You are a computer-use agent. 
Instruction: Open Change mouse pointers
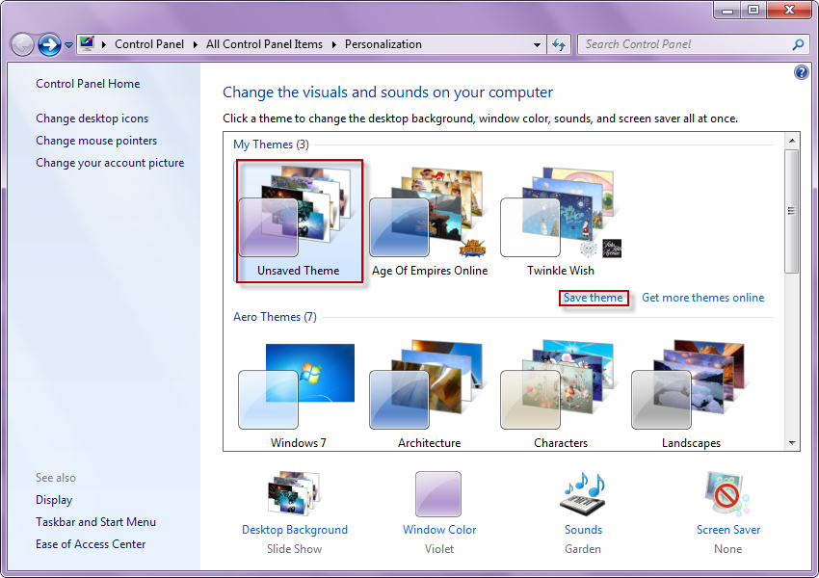[96, 141]
